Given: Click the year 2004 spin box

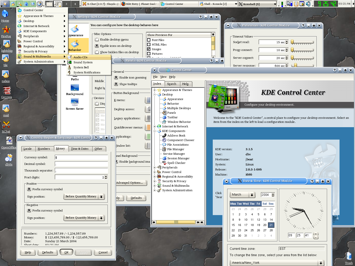Looking at the screenshot, I should pyautogui.click(x=268, y=195).
